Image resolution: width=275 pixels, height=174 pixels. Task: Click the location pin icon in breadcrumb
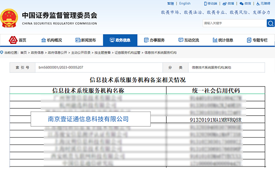pyautogui.click(x=2, y=52)
